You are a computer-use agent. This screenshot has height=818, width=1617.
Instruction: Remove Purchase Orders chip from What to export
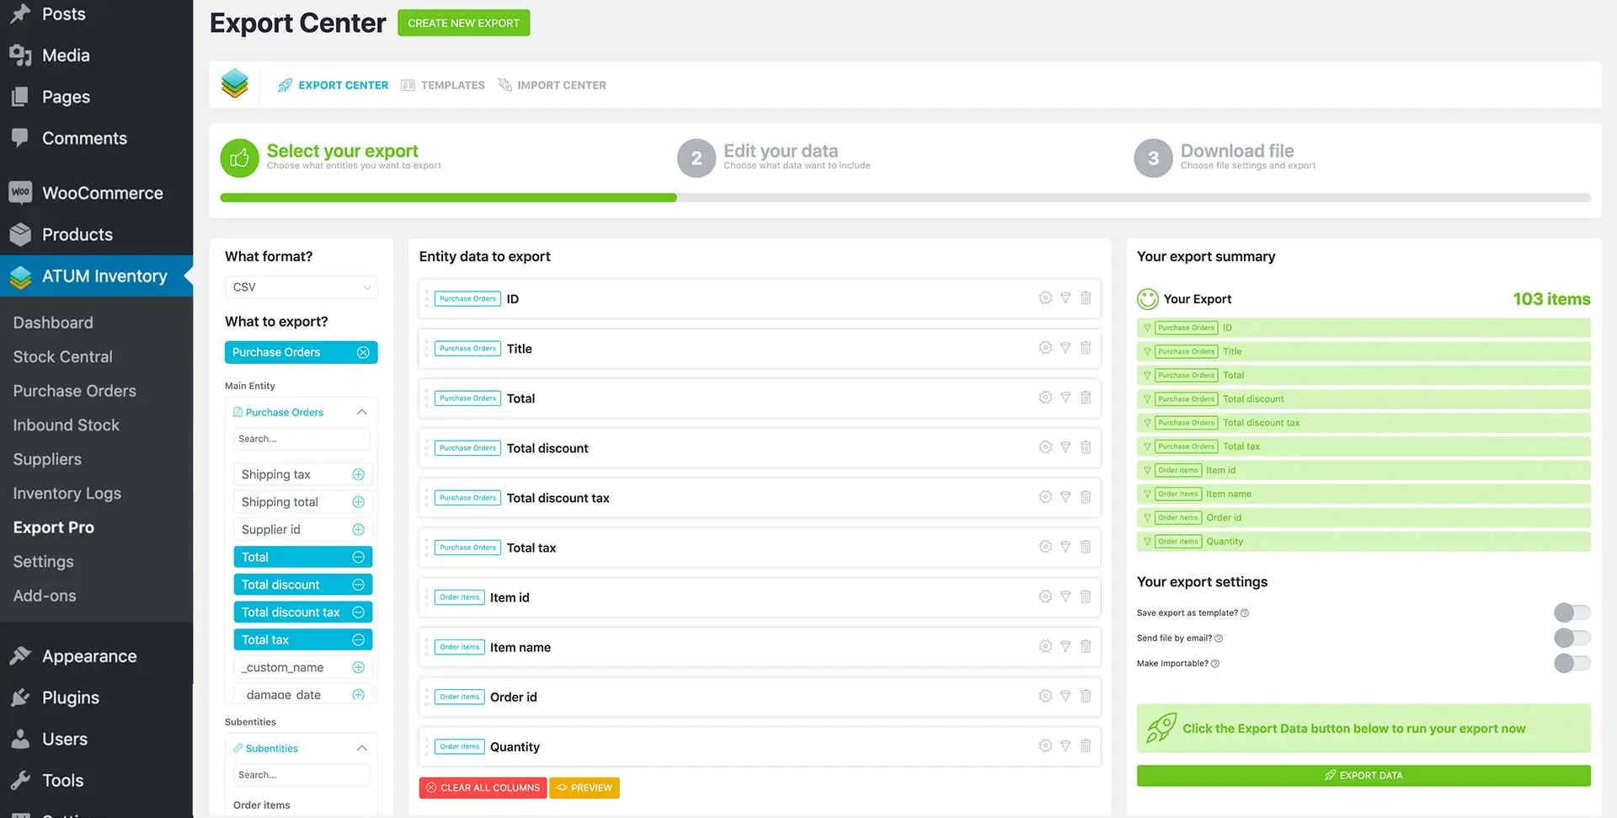(x=363, y=352)
